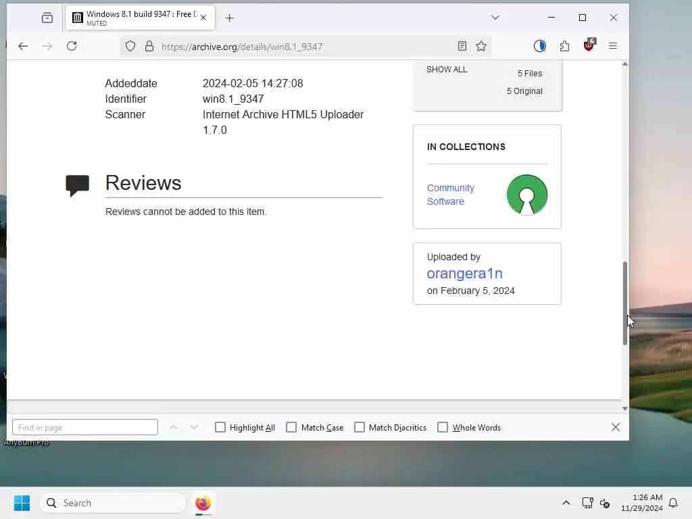Viewport: 692px width, 519px height.
Task: Open the Extensions puzzle icon
Action: [x=564, y=46]
